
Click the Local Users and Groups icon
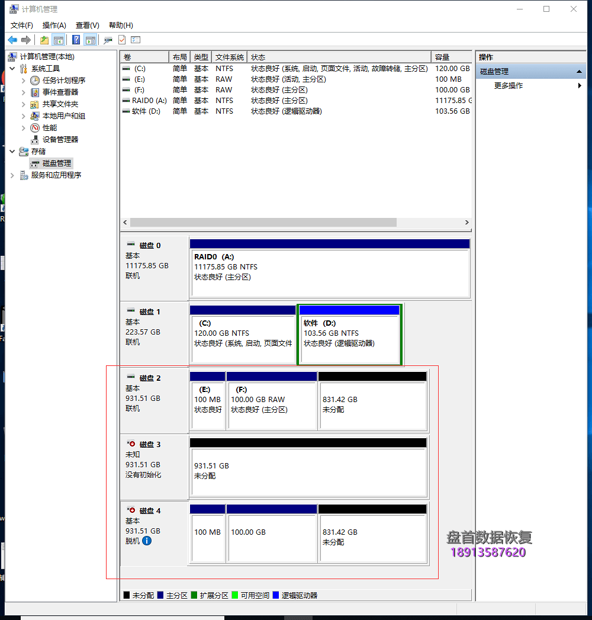coord(35,116)
